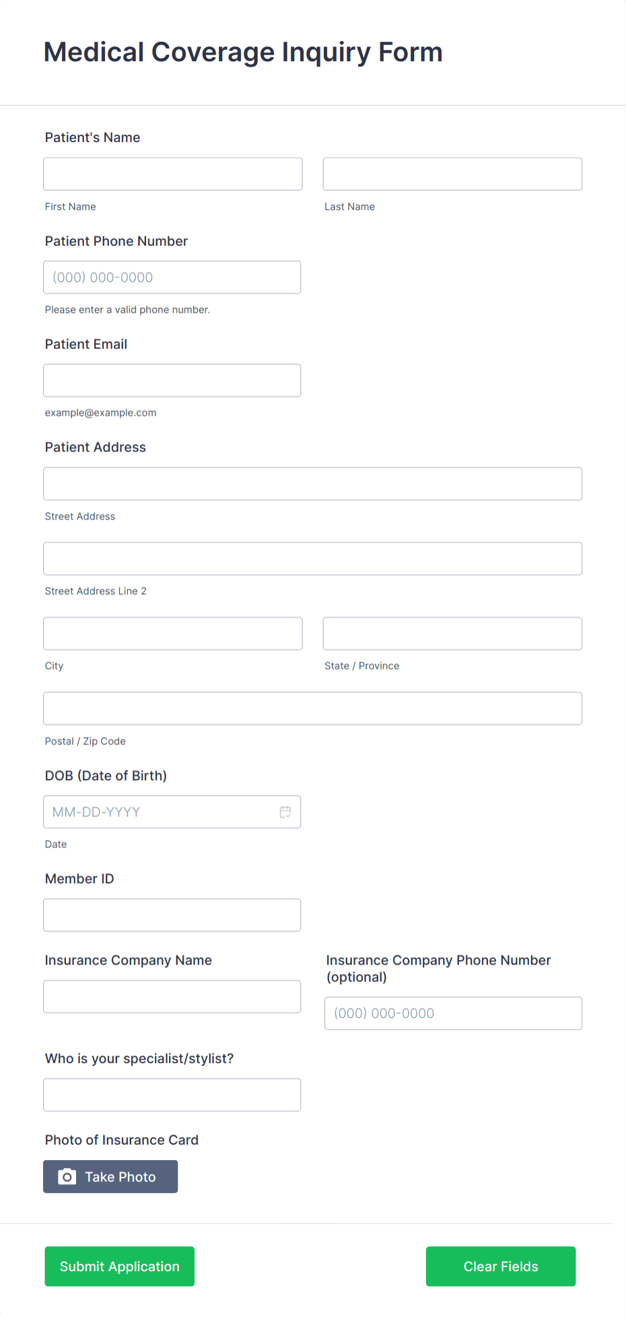Viewport: 626px width, 1317px height.
Task: Submit the application form
Action: (119, 1266)
